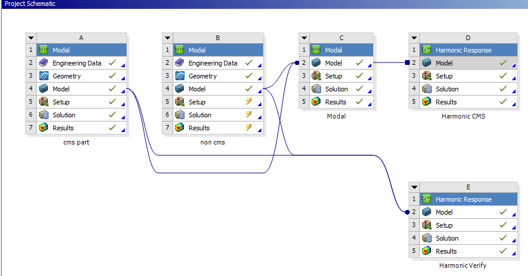The width and height of the screenshot is (528, 276).
Task: Click Setup icon in system D
Action: click(x=427, y=75)
